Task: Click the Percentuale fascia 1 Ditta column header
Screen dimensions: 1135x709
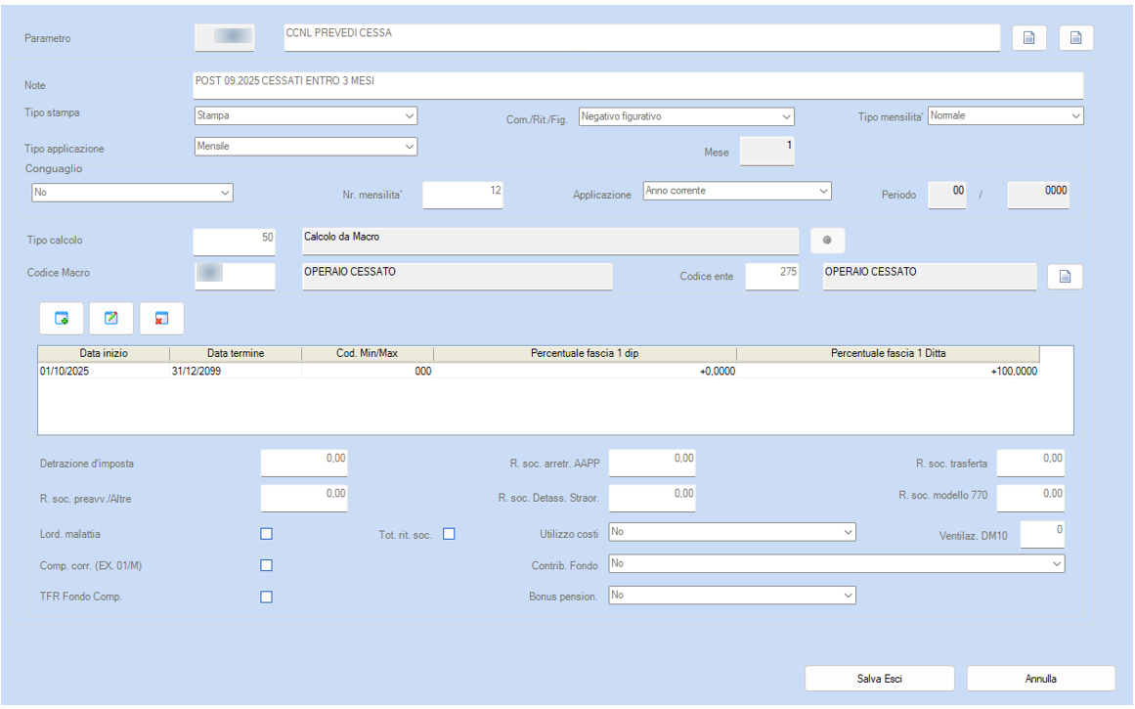Action: point(889,353)
